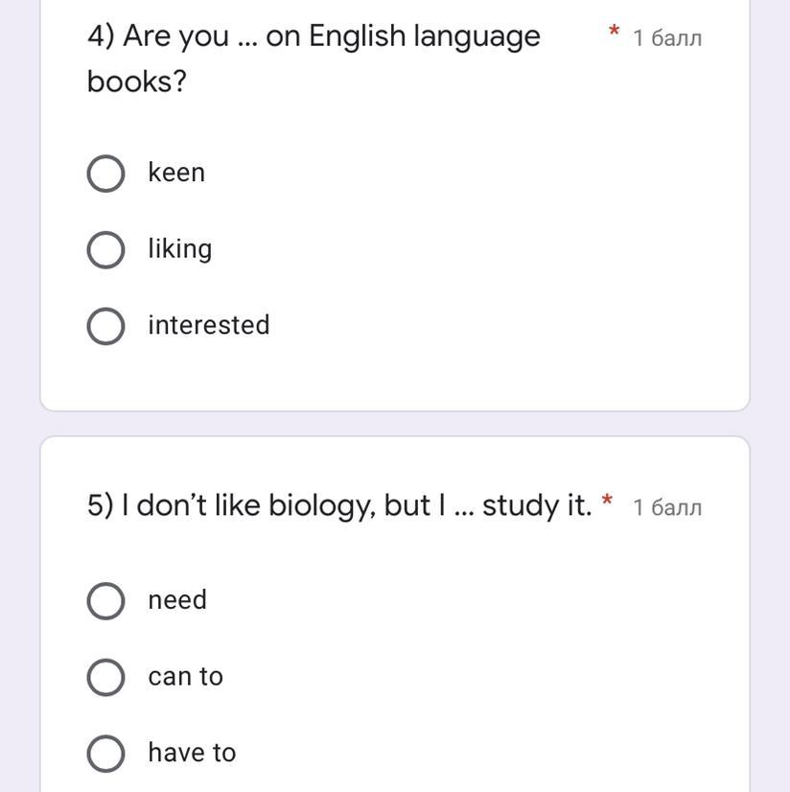
Task: Click the 'interested' answer label text
Action: (x=209, y=325)
